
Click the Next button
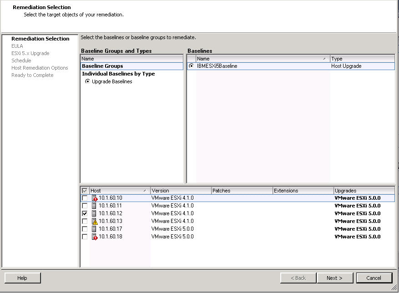pos(334,278)
